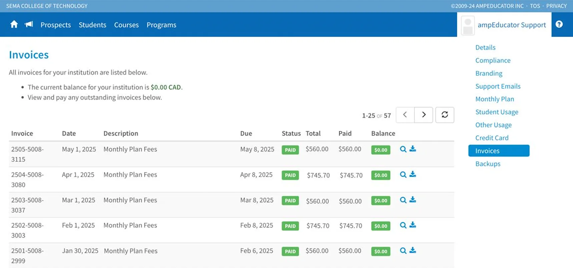Image resolution: width=573 pixels, height=268 pixels.
Task: Click the ampEducator Support user name
Action: [512, 25]
